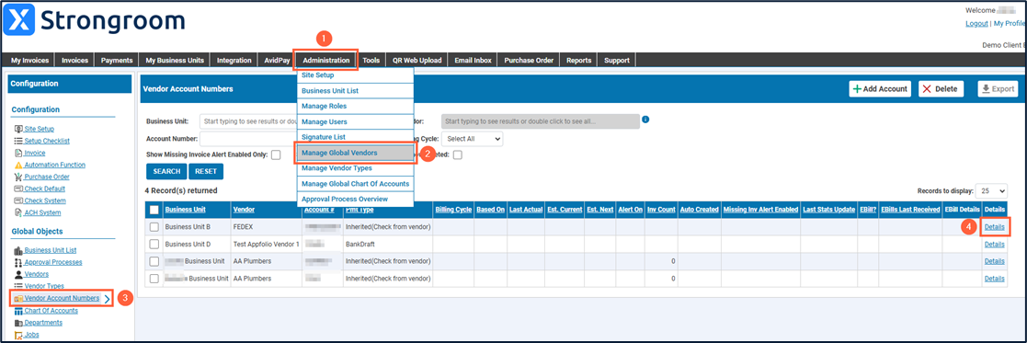
Task: Click the Check System icon in sidebar
Action: [x=18, y=200]
